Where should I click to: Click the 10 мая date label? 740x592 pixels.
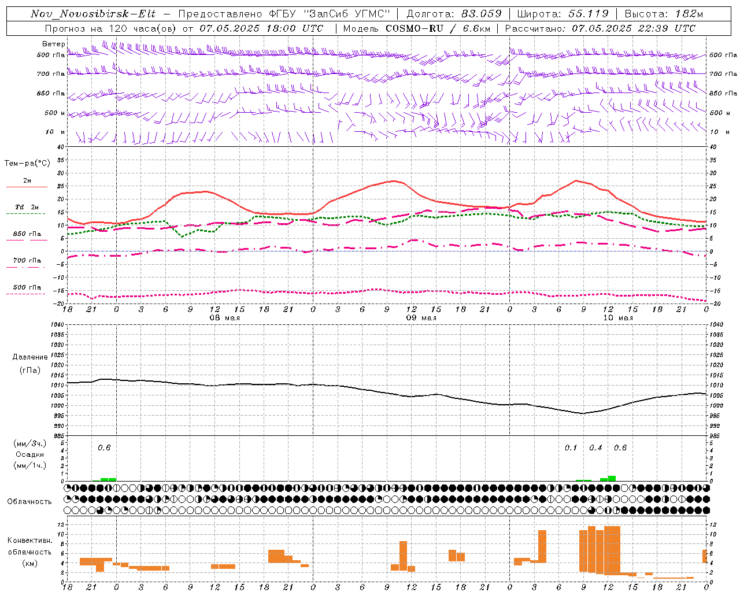click(x=617, y=318)
